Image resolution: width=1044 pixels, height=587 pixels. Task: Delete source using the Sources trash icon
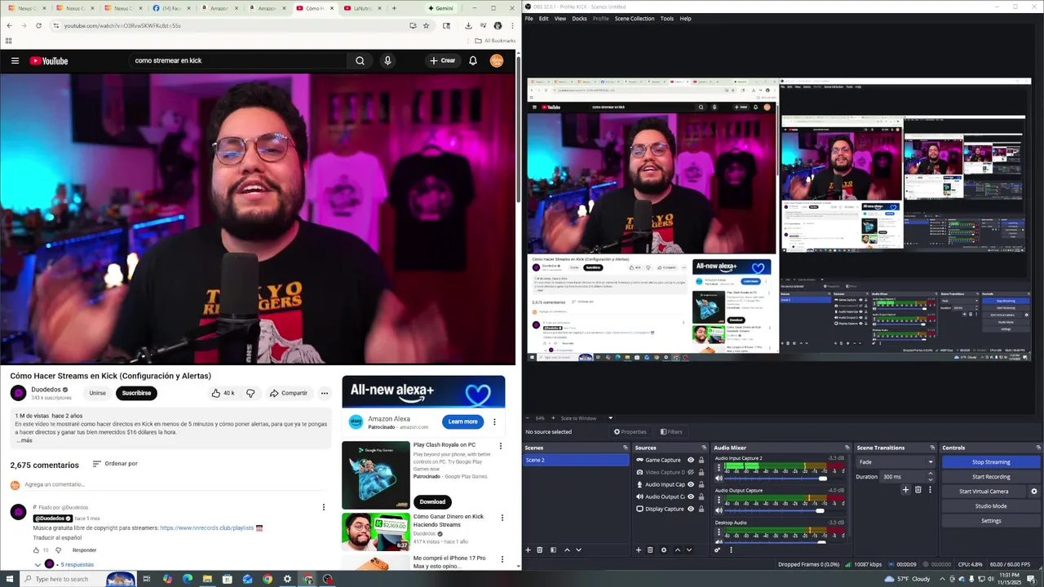coord(650,549)
